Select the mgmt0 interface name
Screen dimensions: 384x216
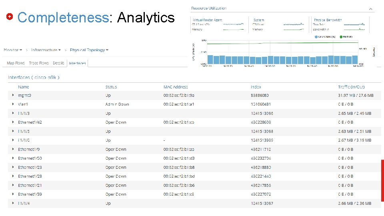click(24, 95)
